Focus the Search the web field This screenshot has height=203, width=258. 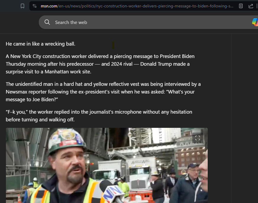coord(148,22)
